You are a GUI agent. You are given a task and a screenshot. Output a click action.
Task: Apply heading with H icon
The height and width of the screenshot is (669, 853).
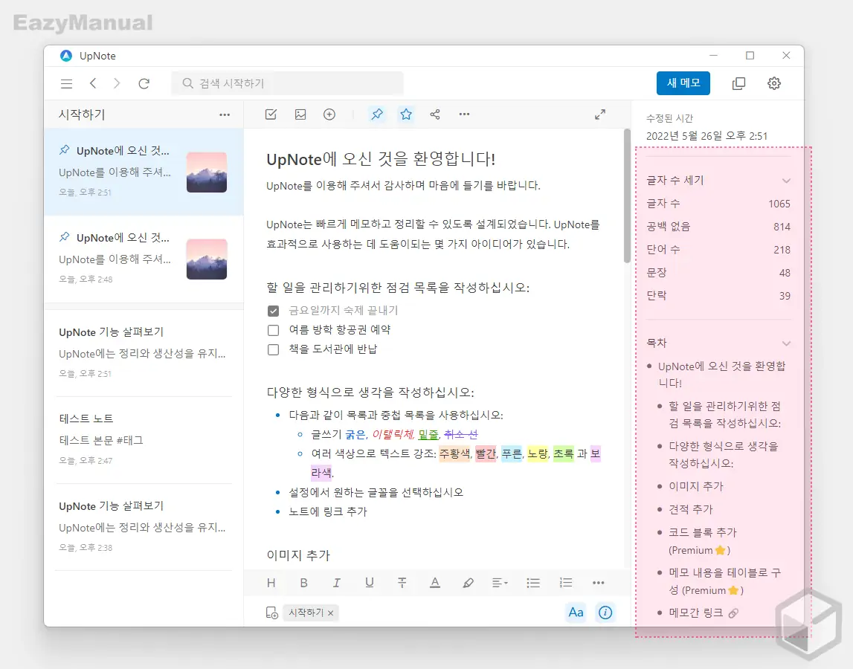(x=271, y=583)
